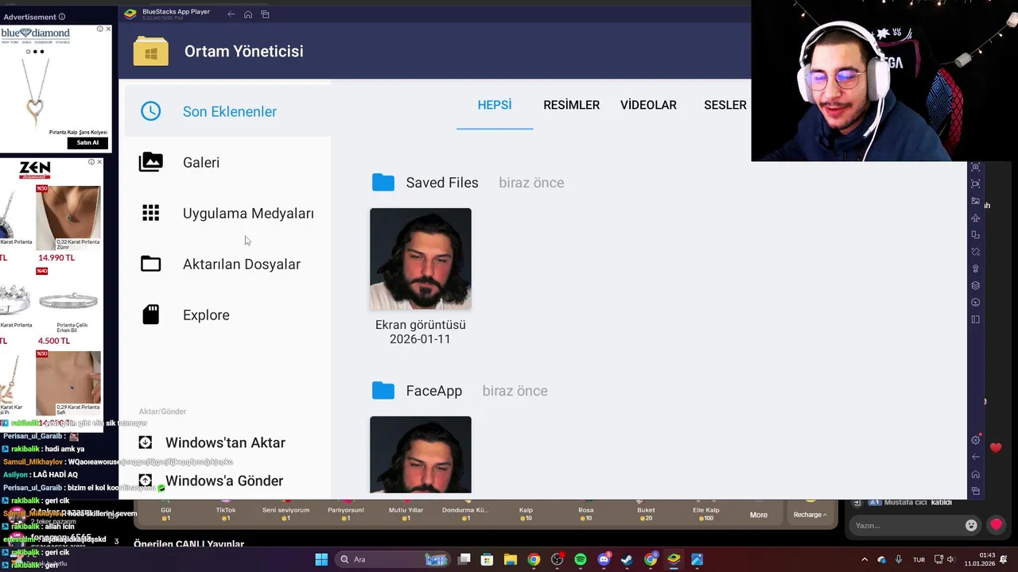The height and width of the screenshot is (572, 1018).
Task: Click Windows'tan Aktar import option
Action: [x=212, y=443]
